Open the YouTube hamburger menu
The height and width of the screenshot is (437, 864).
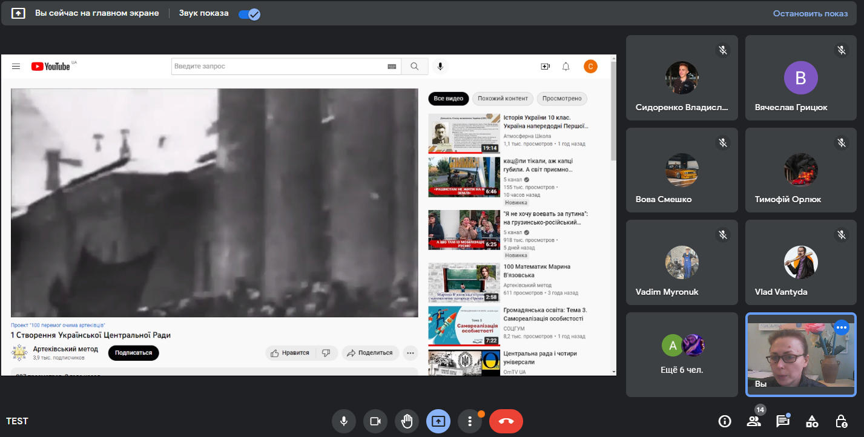click(x=16, y=67)
